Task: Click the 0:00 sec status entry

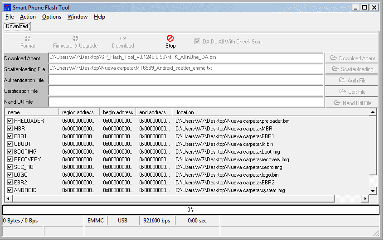Action: [x=197, y=221]
